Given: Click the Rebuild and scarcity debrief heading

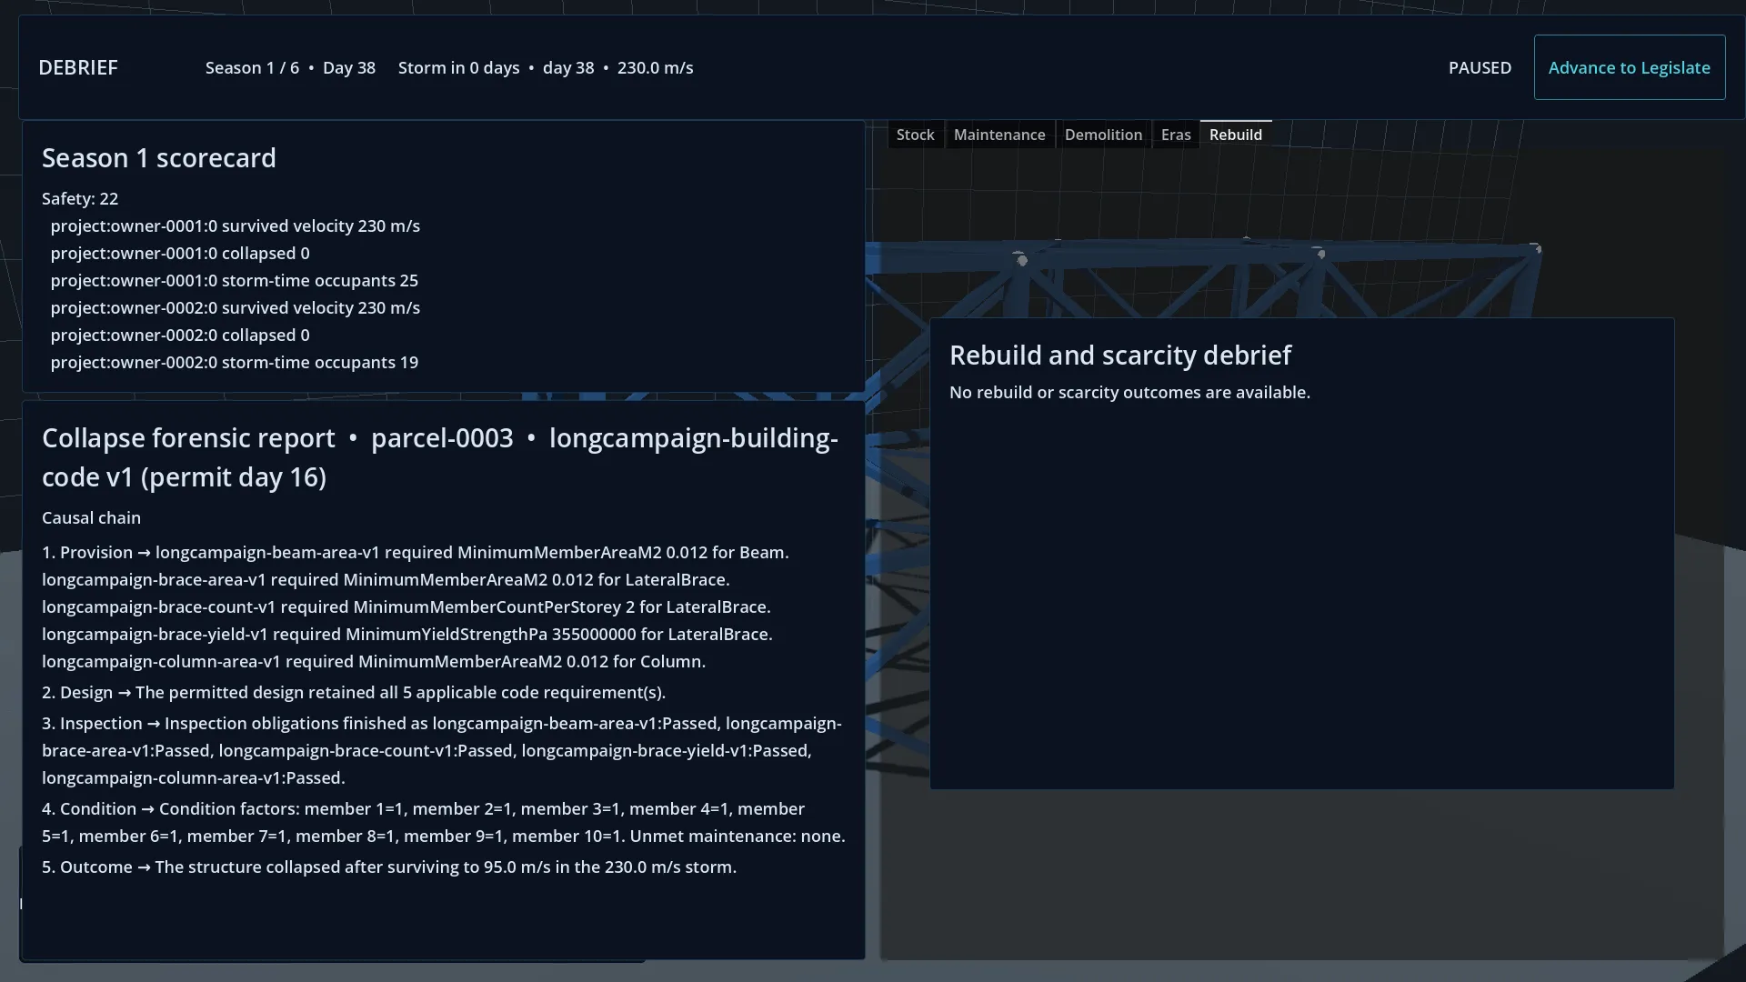Looking at the screenshot, I should tap(1120, 356).
